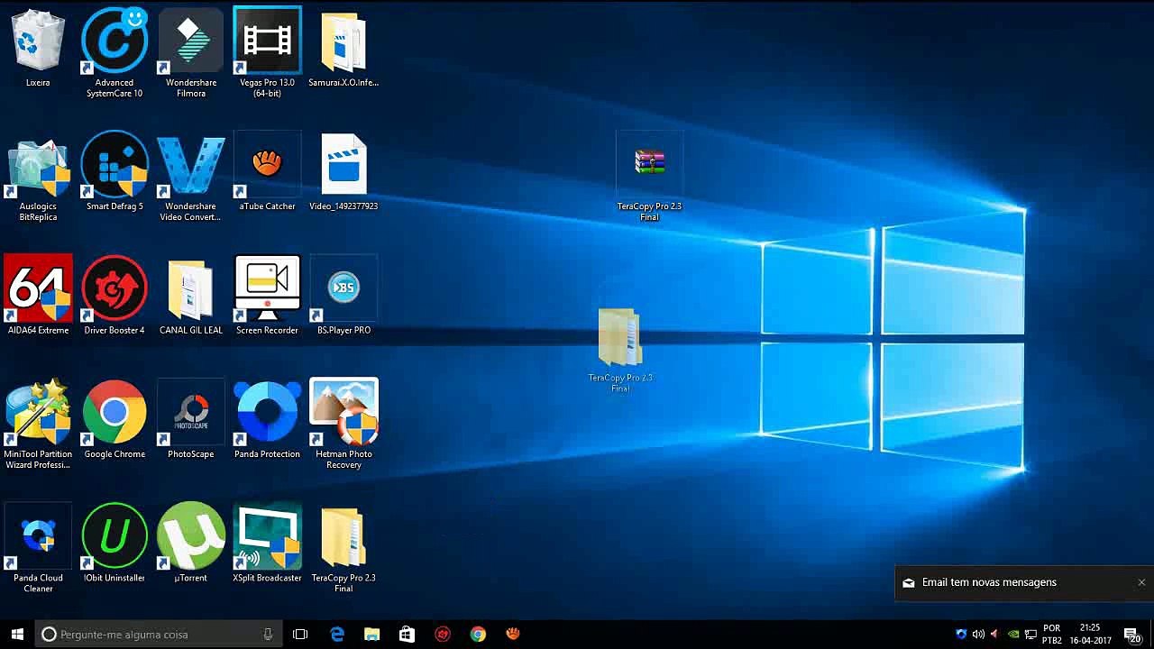Select the Vegas Pro 13.0 (64-bit) shortcut

click(x=267, y=52)
